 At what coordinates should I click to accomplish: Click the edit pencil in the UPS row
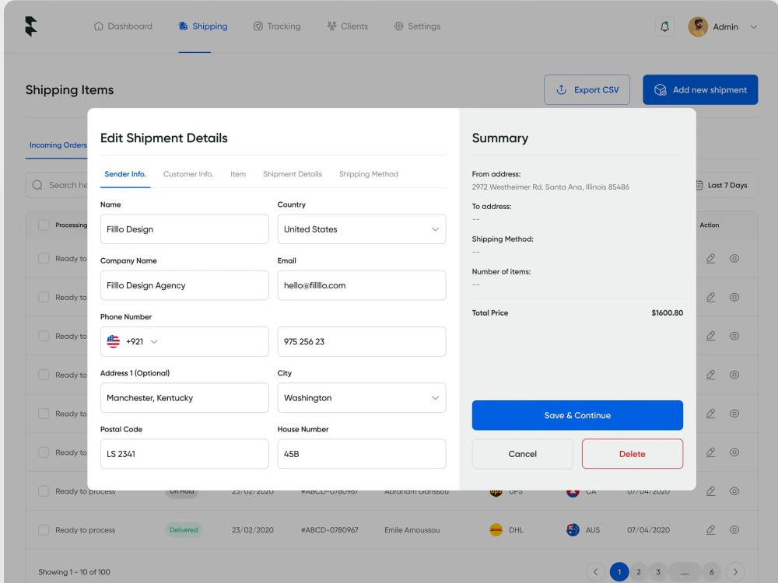pos(710,490)
